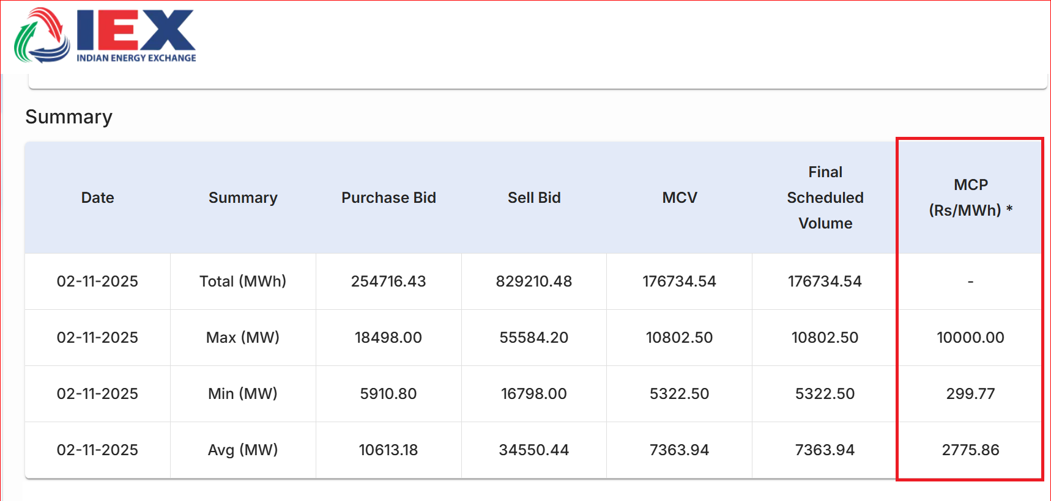Screen dimensions: 1051x501
Task: Click the MCV column header
Action: tap(679, 197)
